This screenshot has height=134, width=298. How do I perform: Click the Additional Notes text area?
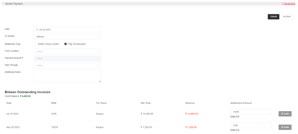coord(68,76)
